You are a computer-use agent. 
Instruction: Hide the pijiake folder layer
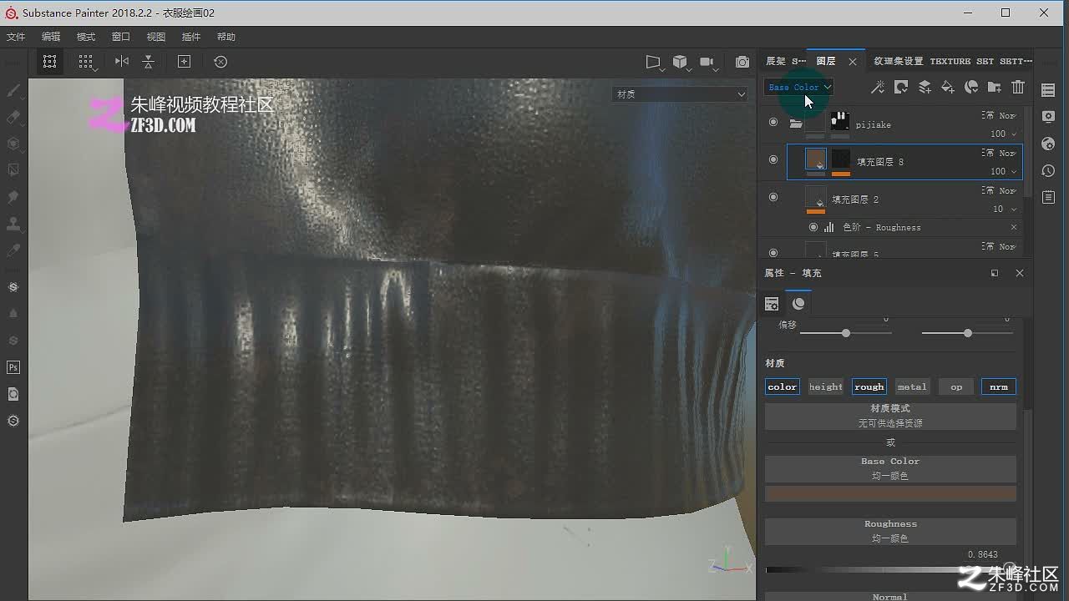click(x=773, y=122)
